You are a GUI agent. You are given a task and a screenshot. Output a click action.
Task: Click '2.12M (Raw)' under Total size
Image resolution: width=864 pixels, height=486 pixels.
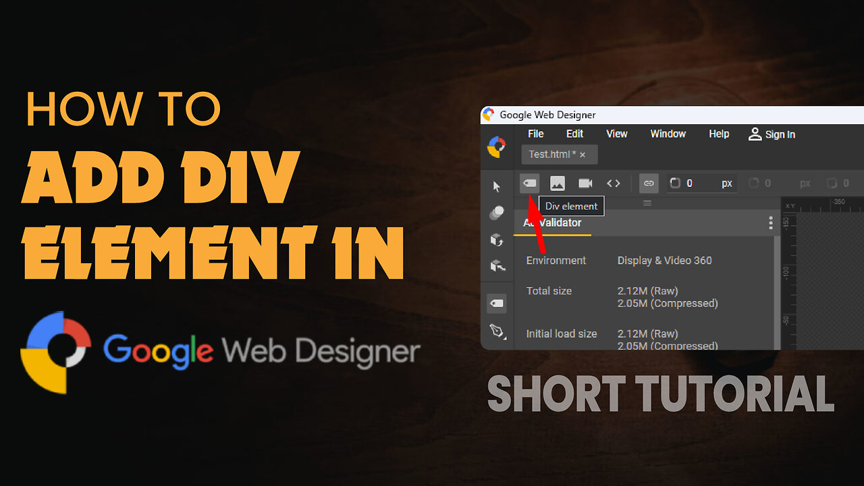click(x=647, y=291)
